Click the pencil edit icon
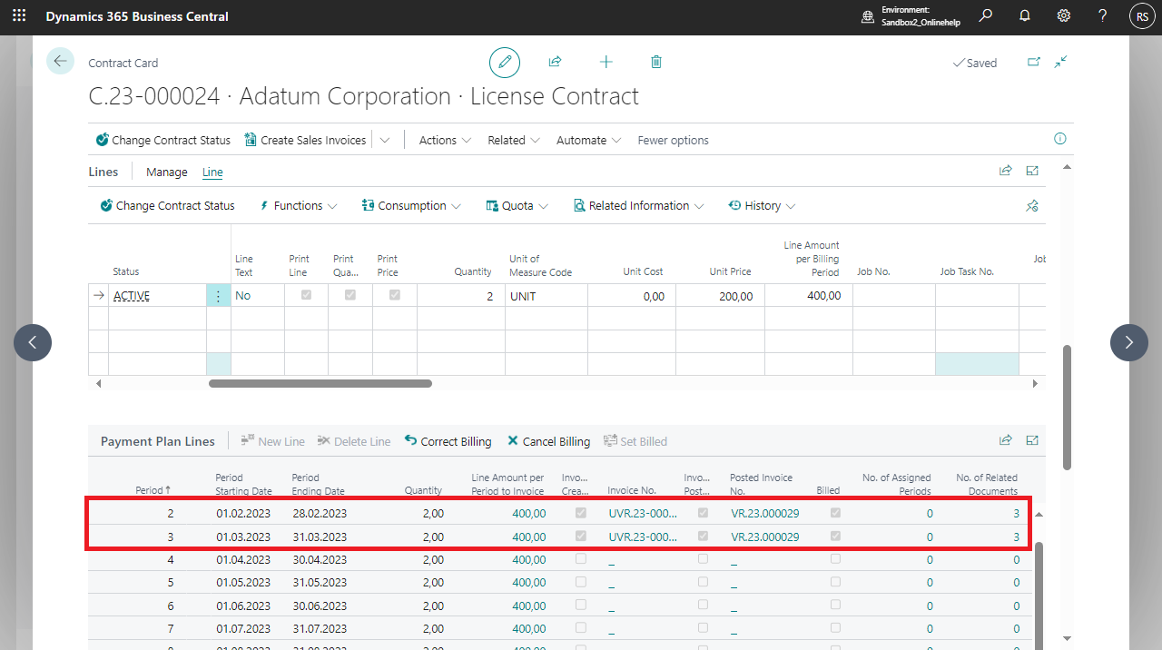The height and width of the screenshot is (650, 1162). (x=505, y=63)
